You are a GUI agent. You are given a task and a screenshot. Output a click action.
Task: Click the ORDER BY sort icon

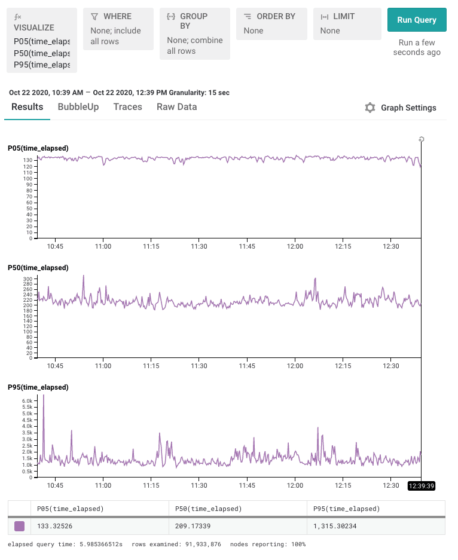point(248,17)
